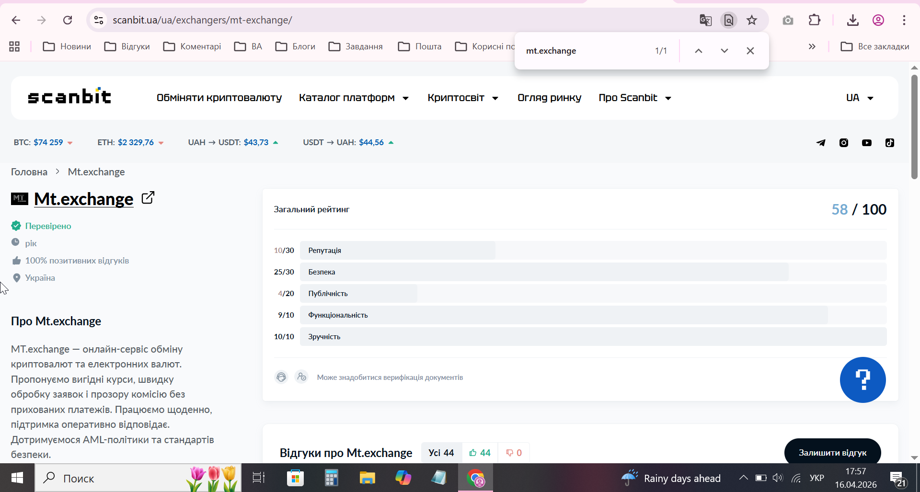
Task: Click the verification user icon in rating card
Action: click(x=301, y=377)
